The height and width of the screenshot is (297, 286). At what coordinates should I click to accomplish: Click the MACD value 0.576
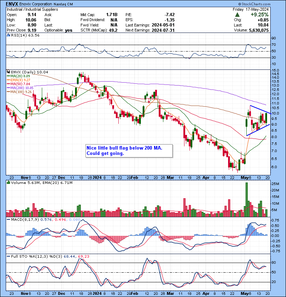(x=46, y=220)
